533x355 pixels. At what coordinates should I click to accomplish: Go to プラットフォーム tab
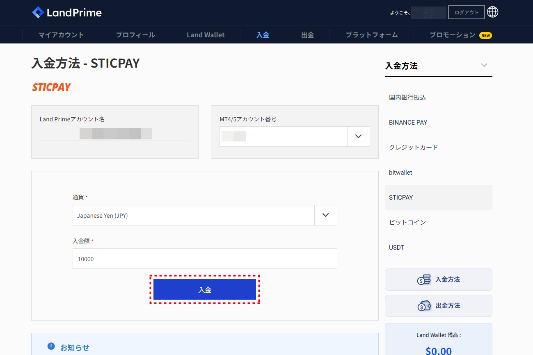point(372,35)
